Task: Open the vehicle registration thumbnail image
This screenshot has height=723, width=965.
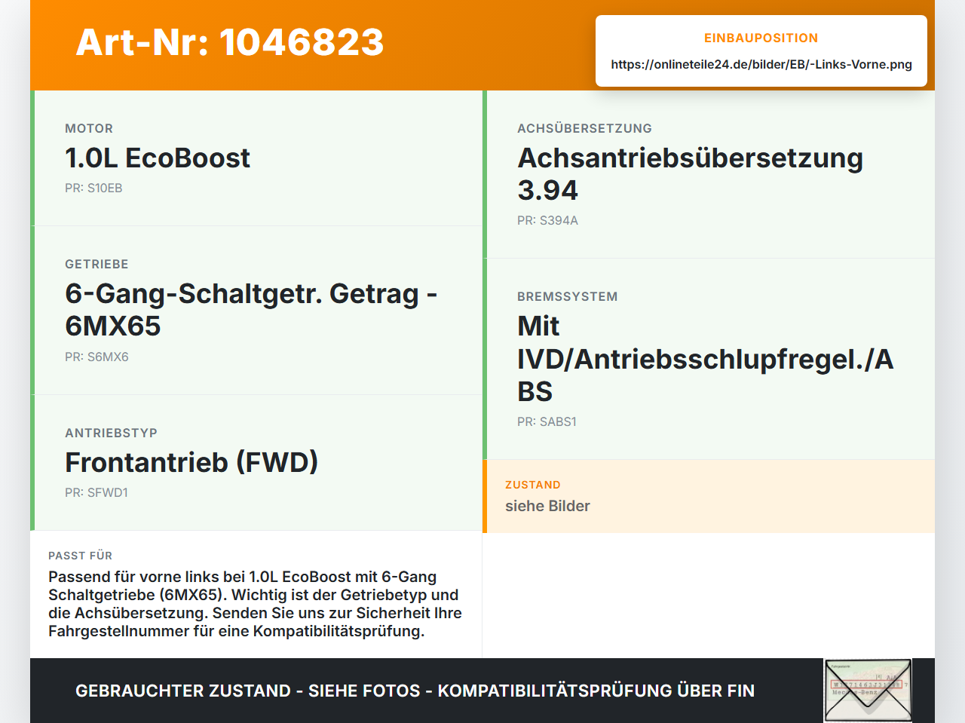Action: click(868, 691)
